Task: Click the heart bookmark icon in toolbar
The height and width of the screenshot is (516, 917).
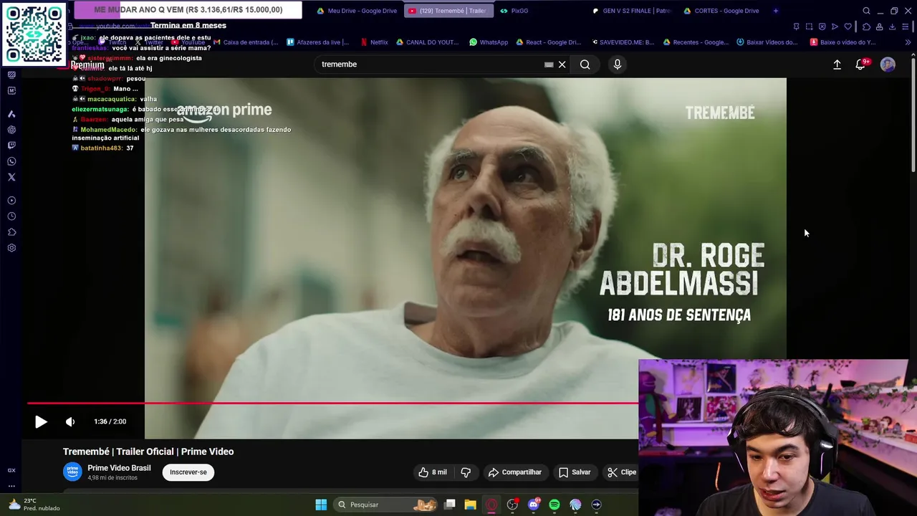Action: [848, 27]
